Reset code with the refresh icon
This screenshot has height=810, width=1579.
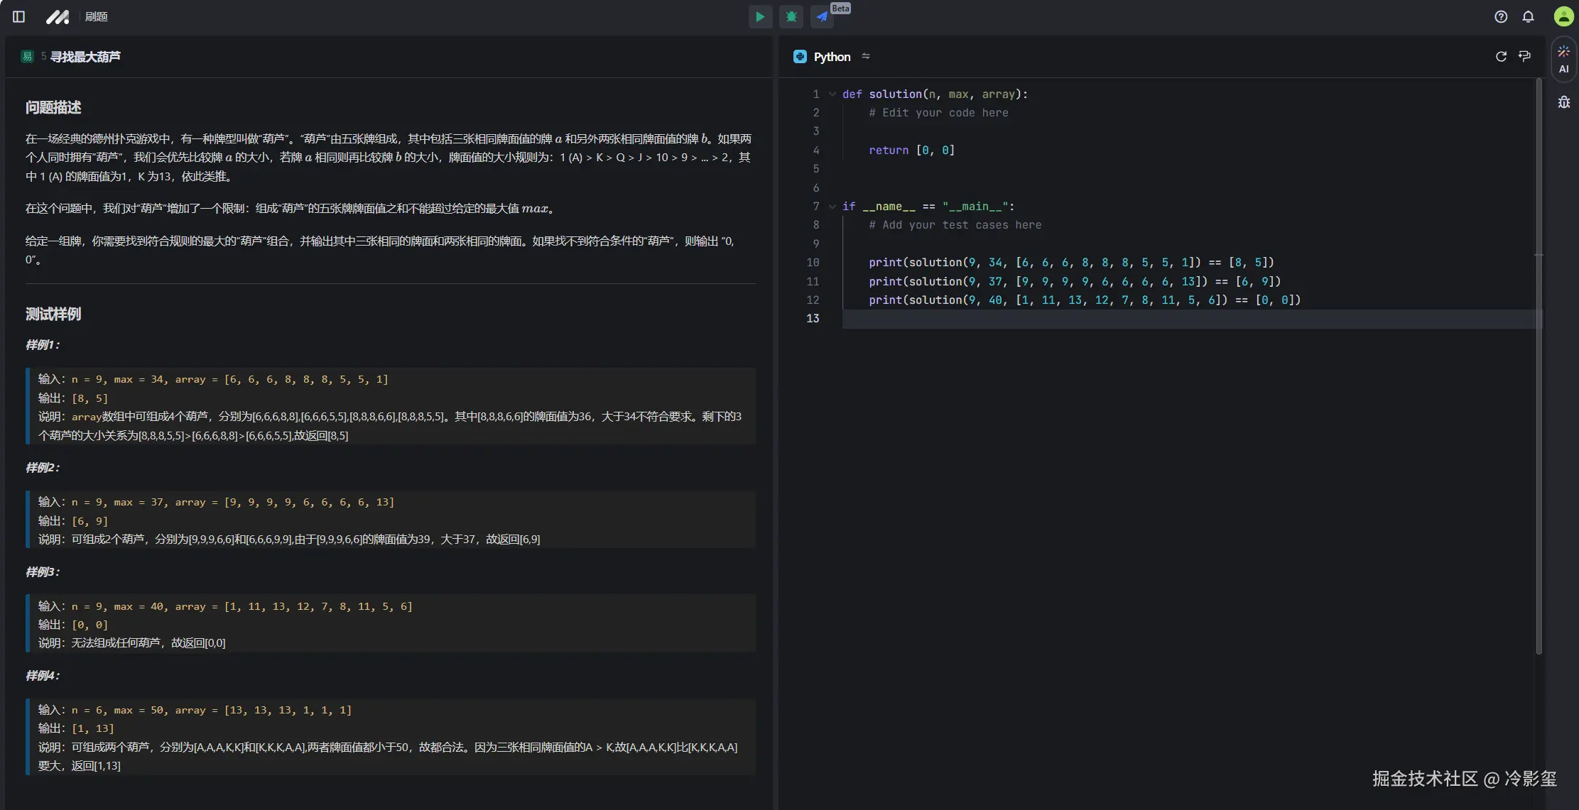click(x=1501, y=56)
